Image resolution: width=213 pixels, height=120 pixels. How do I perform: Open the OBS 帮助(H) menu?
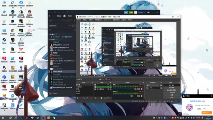(x=130, y=20)
